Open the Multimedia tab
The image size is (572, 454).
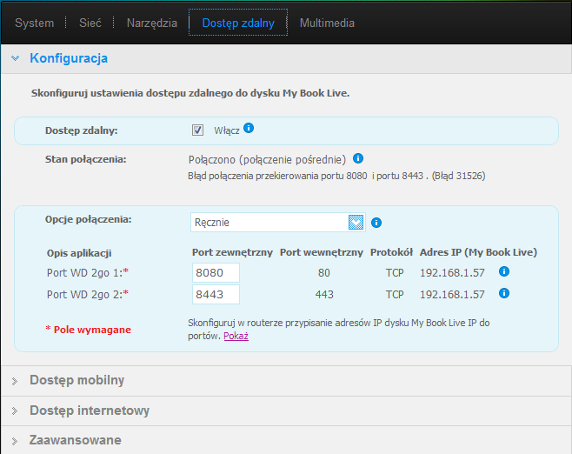327,23
